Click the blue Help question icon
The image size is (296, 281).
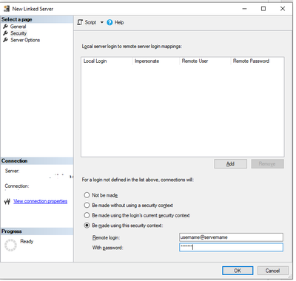pyautogui.click(x=110, y=22)
